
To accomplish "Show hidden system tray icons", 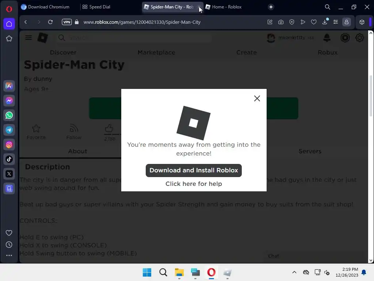I will tap(294, 272).
